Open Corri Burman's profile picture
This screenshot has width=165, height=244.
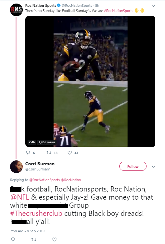pyautogui.click(x=16, y=167)
